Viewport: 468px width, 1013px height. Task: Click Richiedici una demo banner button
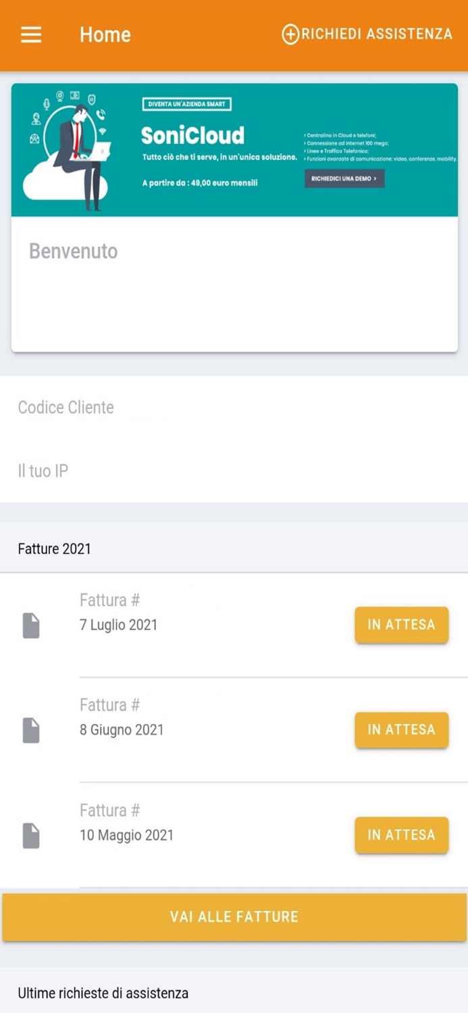pyautogui.click(x=344, y=179)
